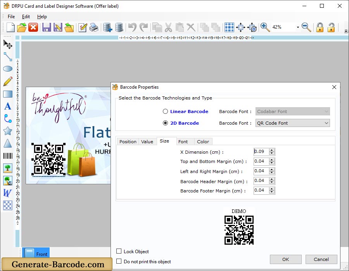Pick the selection arrow tool
349x271 pixels.
pyautogui.click(x=8, y=45)
